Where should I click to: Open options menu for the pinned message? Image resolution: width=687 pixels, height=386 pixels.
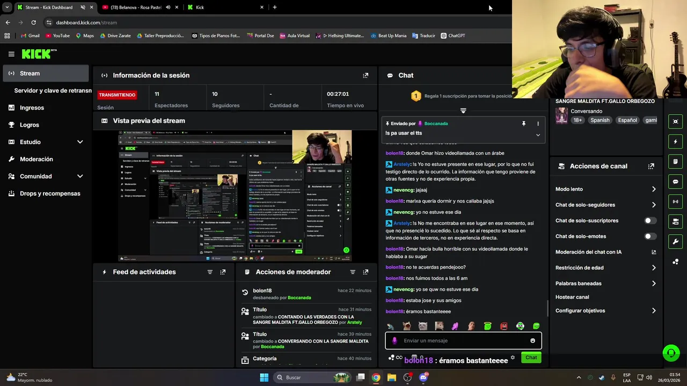coord(538,123)
